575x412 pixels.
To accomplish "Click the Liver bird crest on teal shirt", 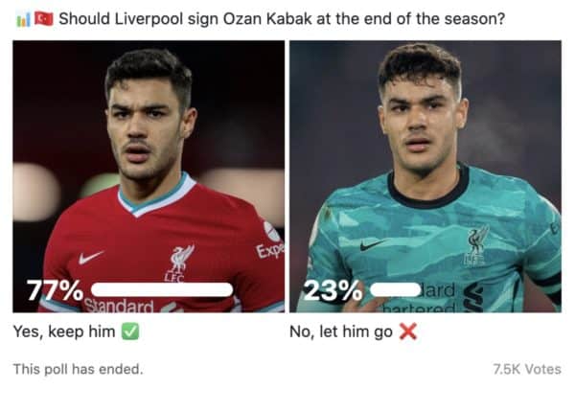I will point(477,245).
